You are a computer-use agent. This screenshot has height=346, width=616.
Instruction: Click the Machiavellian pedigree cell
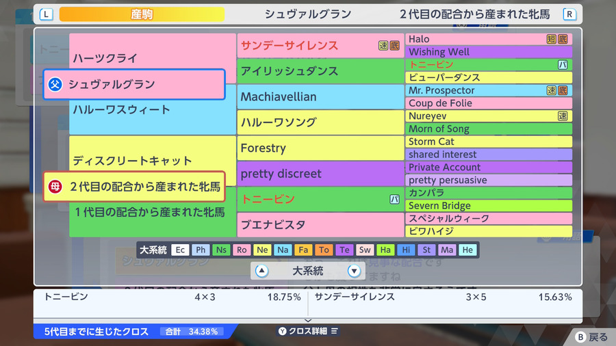(320, 97)
